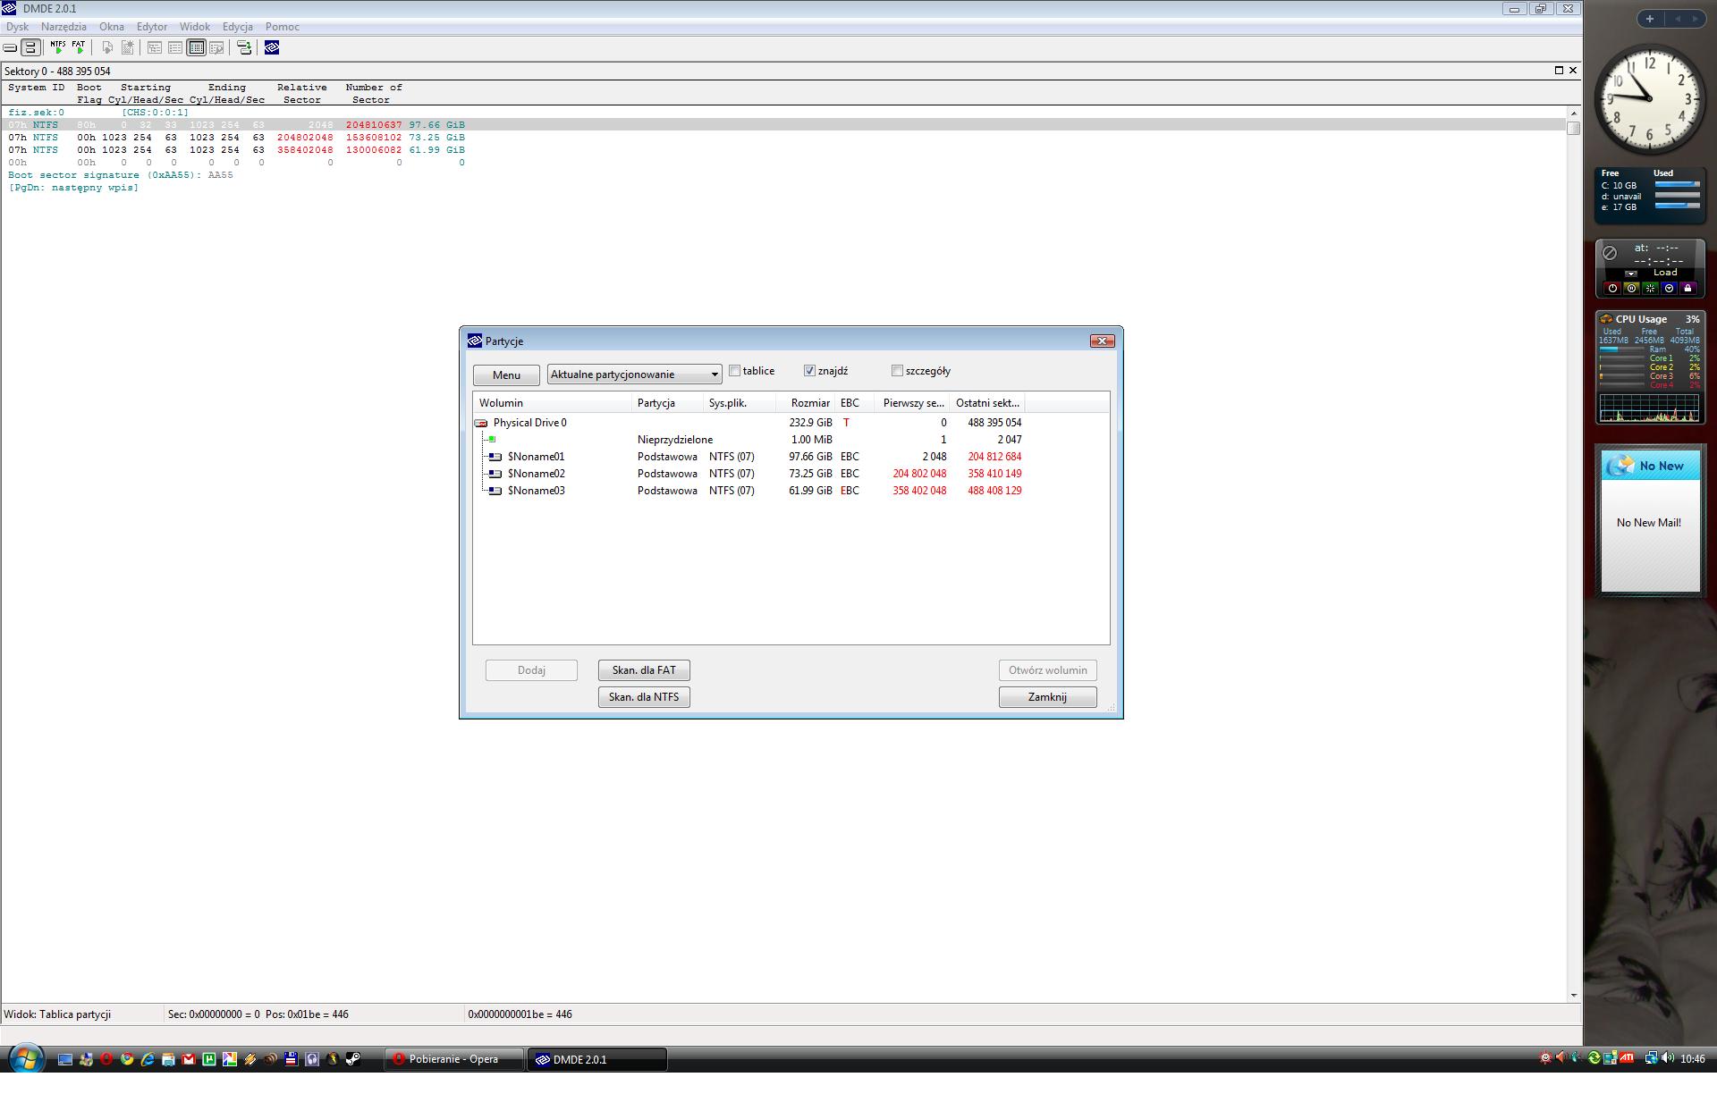This screenshot has width=1717, height=1094.
Task: Uncheck the znajdź checkbox
Action: pyautogui.click(x=809, y=371)
